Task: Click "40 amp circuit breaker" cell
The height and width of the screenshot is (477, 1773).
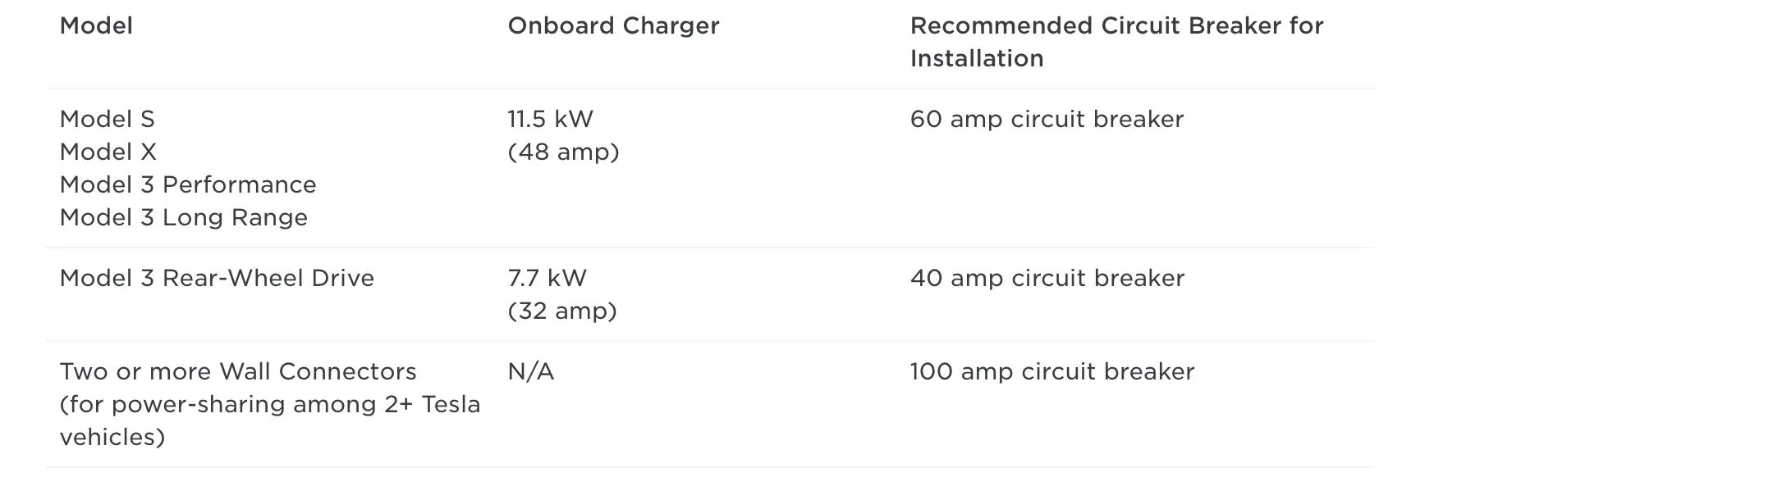Action: click(x=1047, y=279)
